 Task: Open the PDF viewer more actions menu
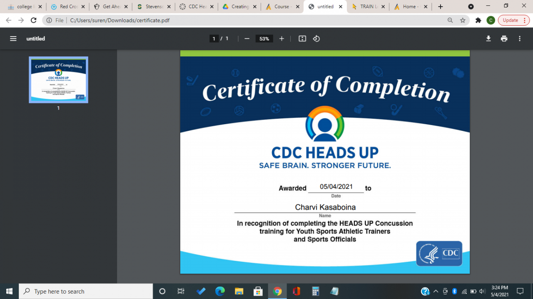tap(520, 39)
